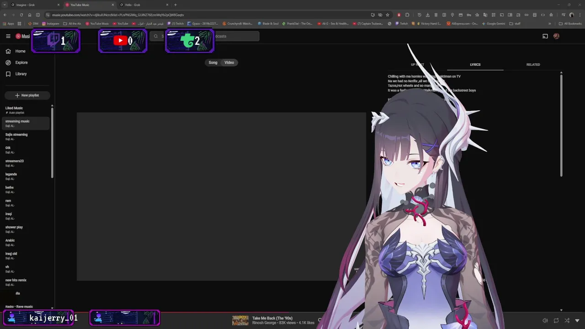
Task: Switch player to Video mode
Action: pyautogui.click(x=229, y=63)
